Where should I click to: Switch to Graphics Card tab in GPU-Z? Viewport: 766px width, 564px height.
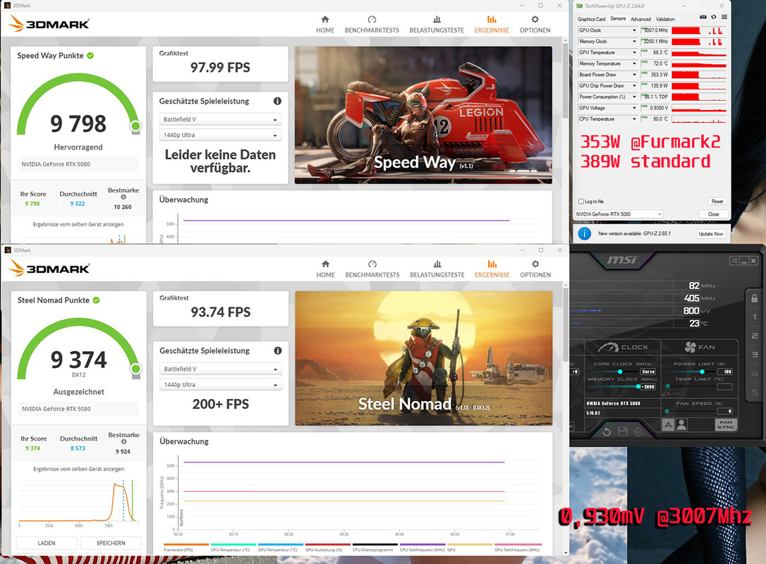[x=591, y=19]
